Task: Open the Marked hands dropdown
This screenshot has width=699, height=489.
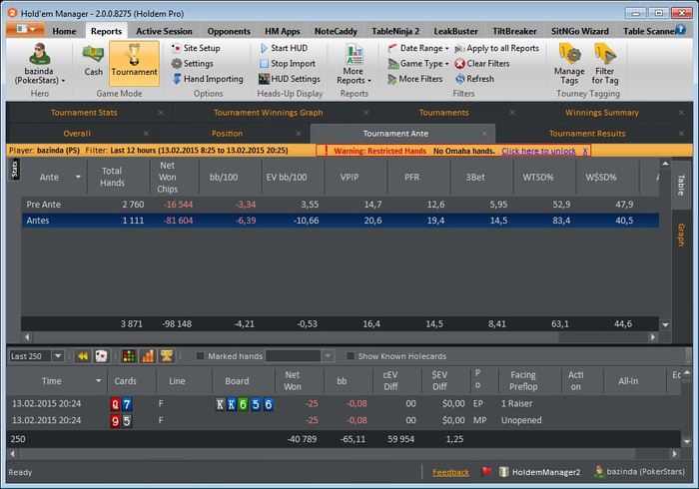Action: [329, 356]
